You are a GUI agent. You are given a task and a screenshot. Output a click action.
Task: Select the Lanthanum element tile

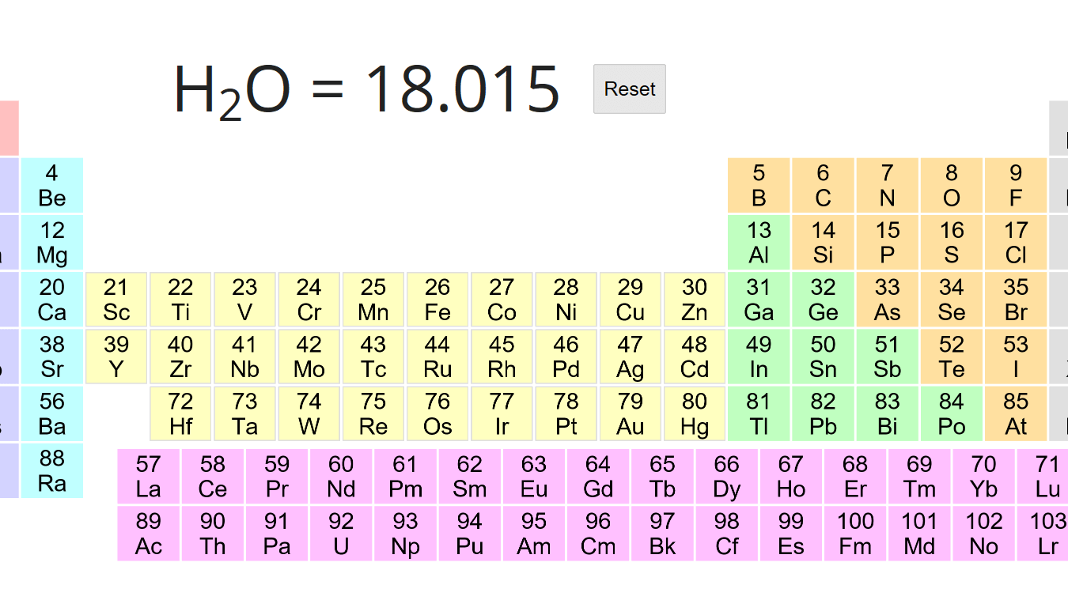(x=149, y=477)
